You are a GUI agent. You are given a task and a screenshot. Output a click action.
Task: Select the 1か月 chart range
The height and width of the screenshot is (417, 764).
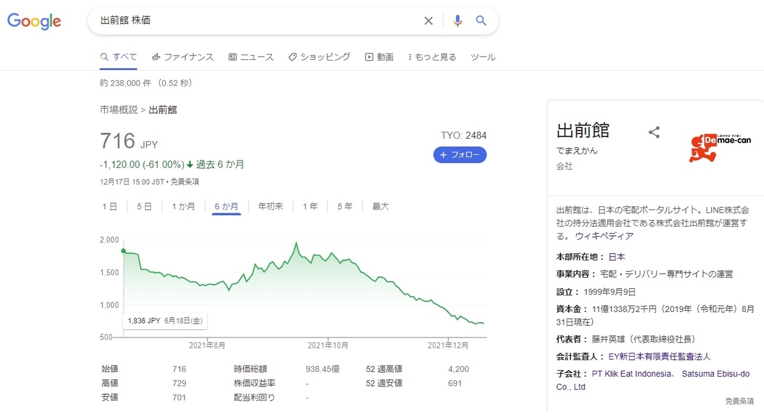coord(183,206)
